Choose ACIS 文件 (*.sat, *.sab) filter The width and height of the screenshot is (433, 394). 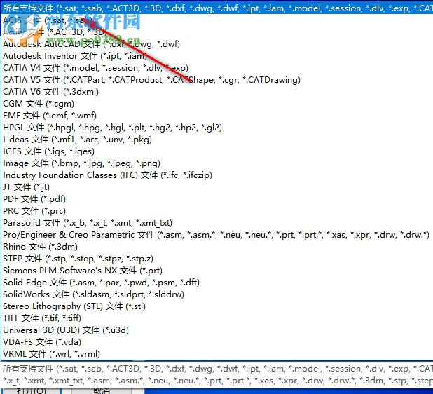[x=217, y=20]
